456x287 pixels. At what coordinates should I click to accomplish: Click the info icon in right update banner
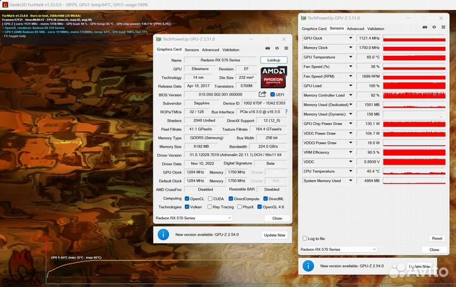click(308, 265)
